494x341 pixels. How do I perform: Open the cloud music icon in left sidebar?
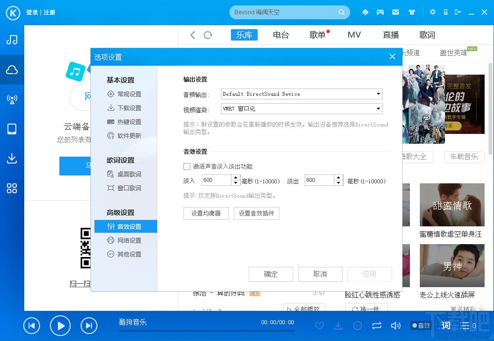12,69
